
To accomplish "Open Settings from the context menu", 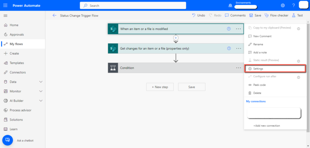I will (275, 69).
